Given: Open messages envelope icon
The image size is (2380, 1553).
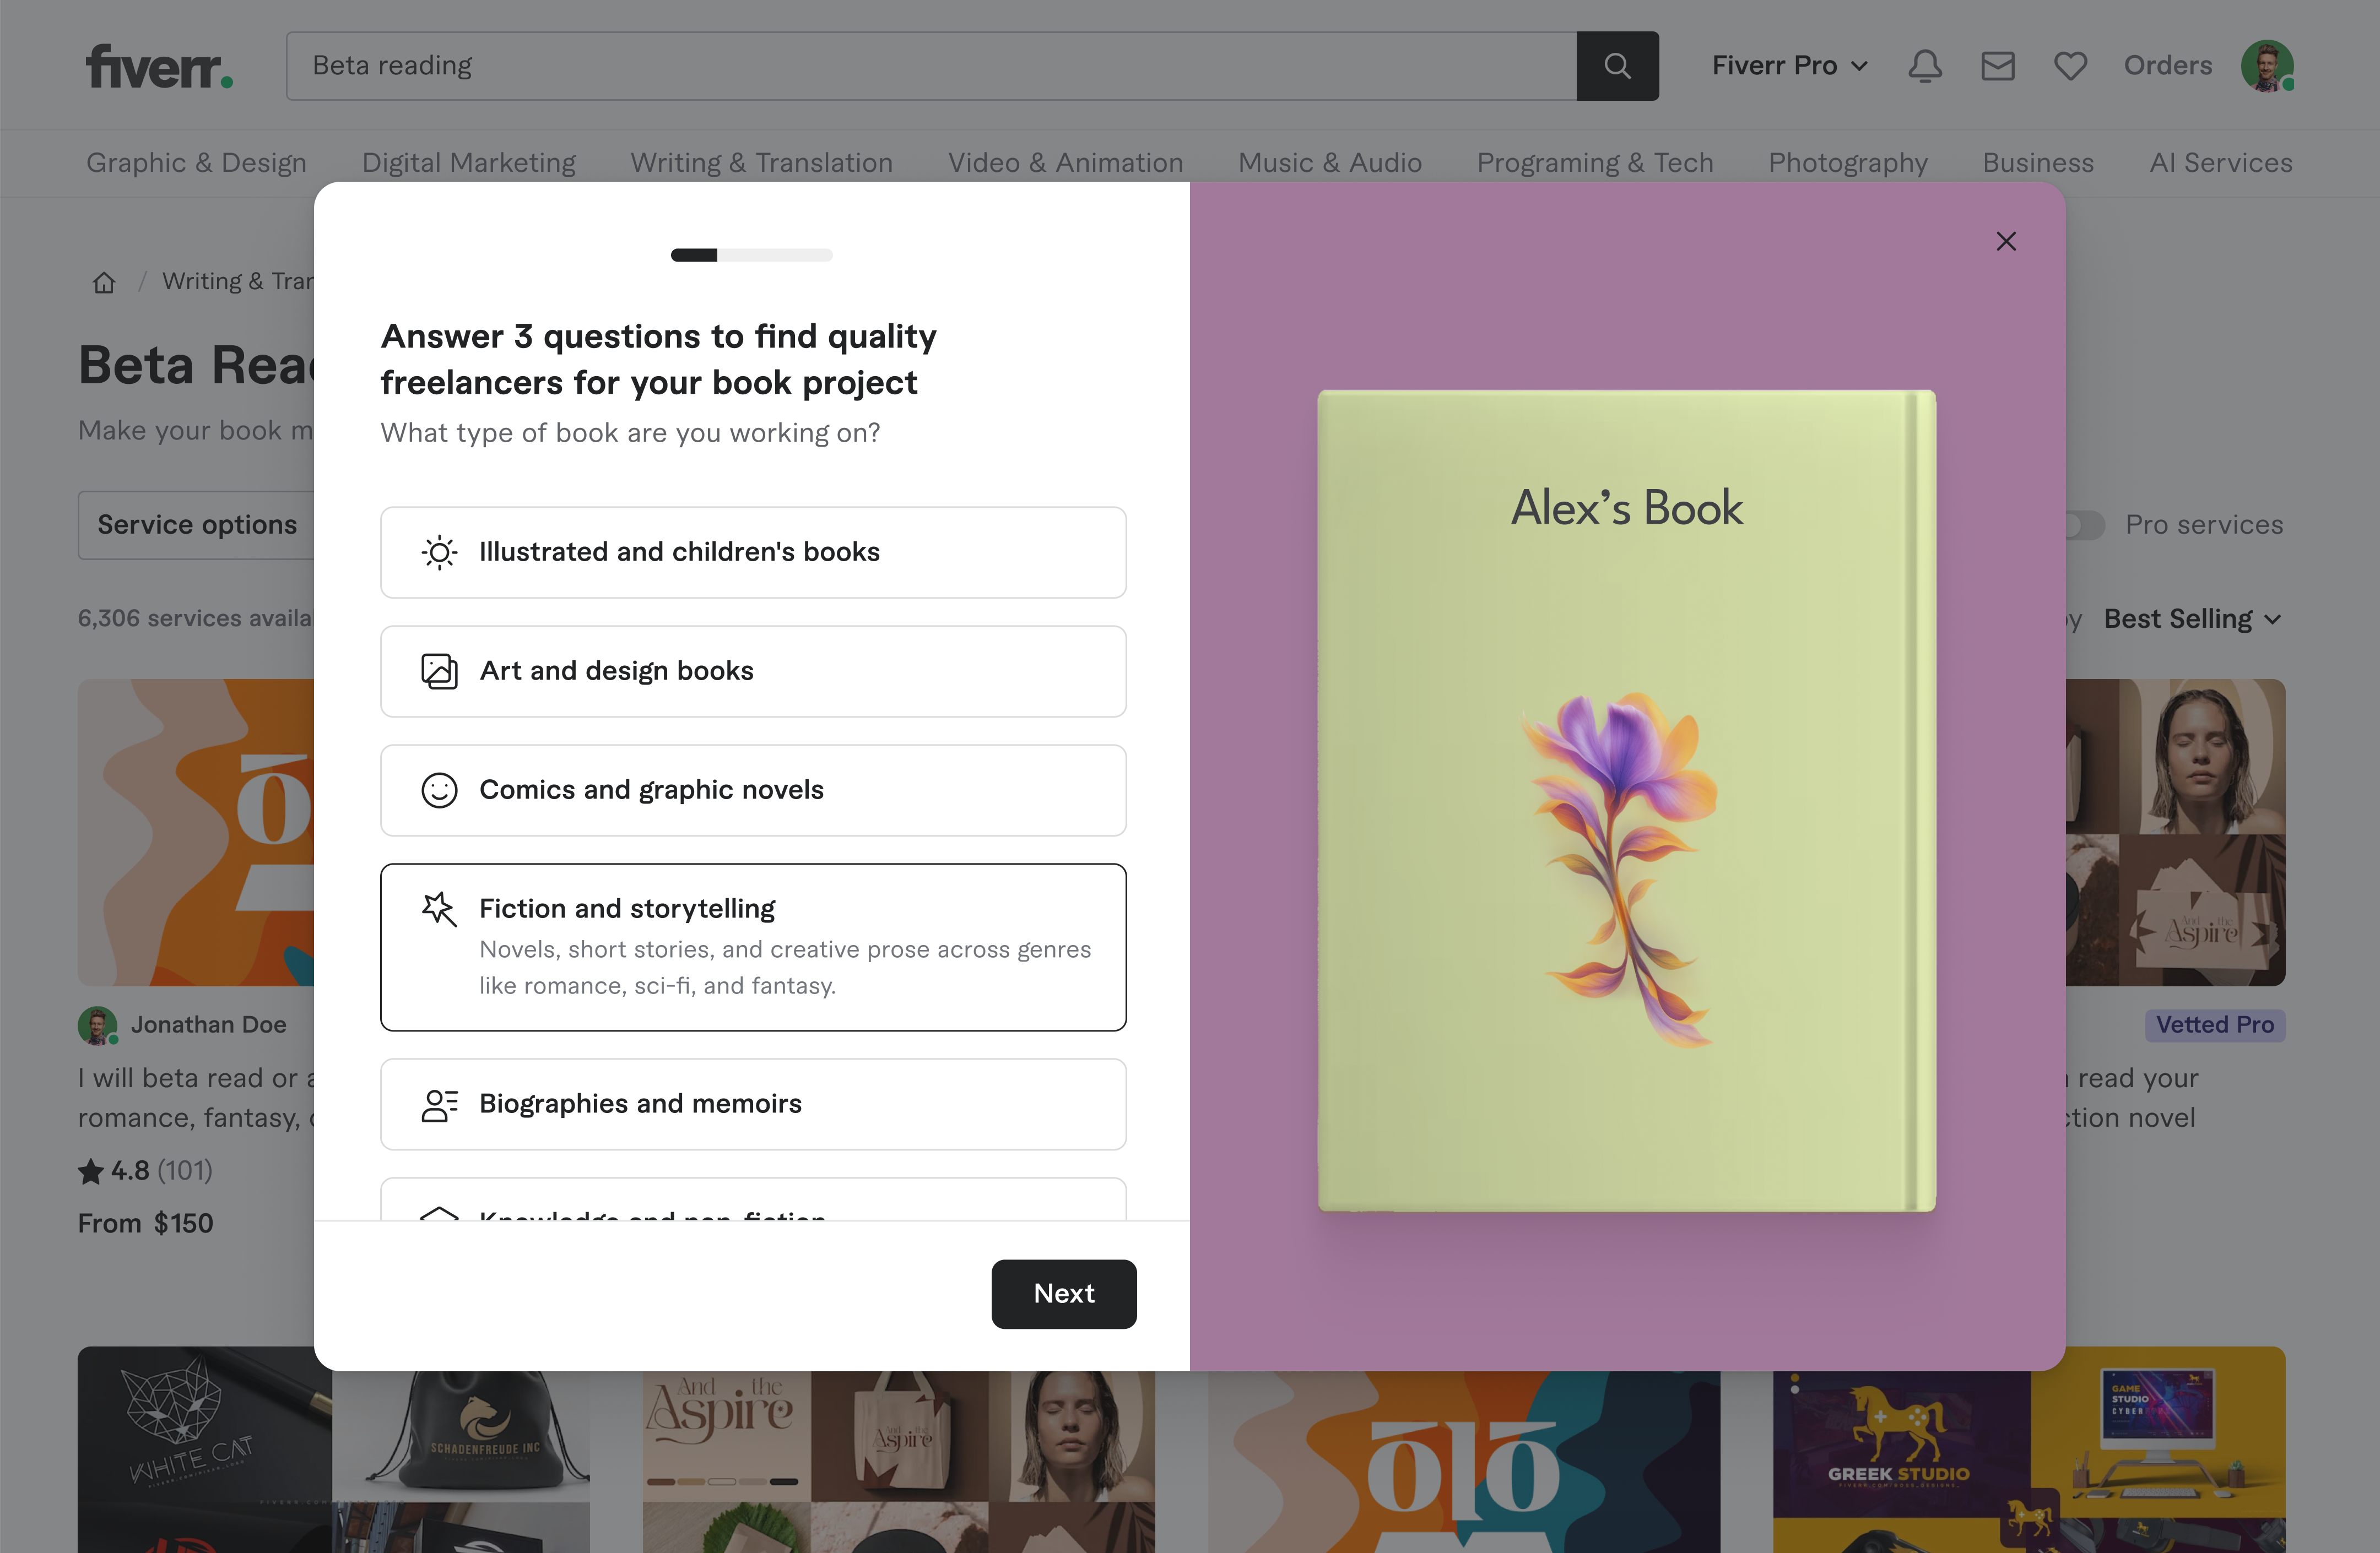Looking at the screenshot, I should point(1997,66).
